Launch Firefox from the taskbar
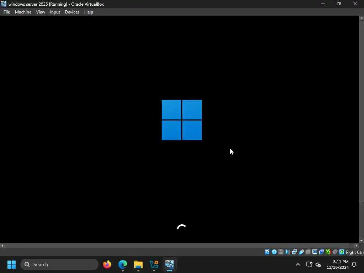Image resolution: width=364 pixels, height=273 pixels. coord(107,264)
